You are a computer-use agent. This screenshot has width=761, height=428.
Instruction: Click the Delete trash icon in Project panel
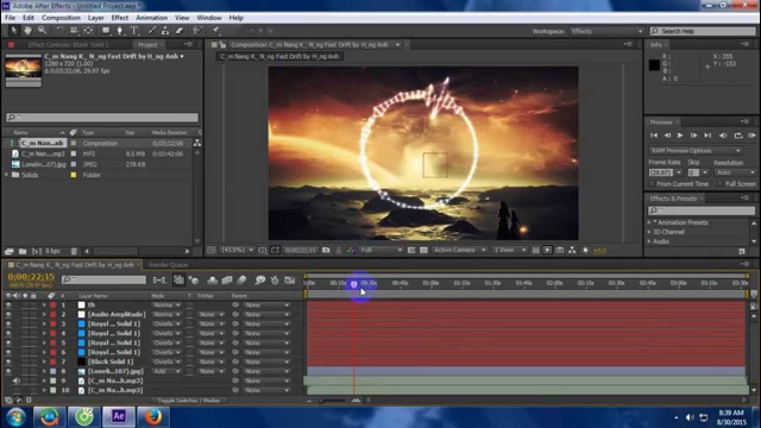click(74, 251)
